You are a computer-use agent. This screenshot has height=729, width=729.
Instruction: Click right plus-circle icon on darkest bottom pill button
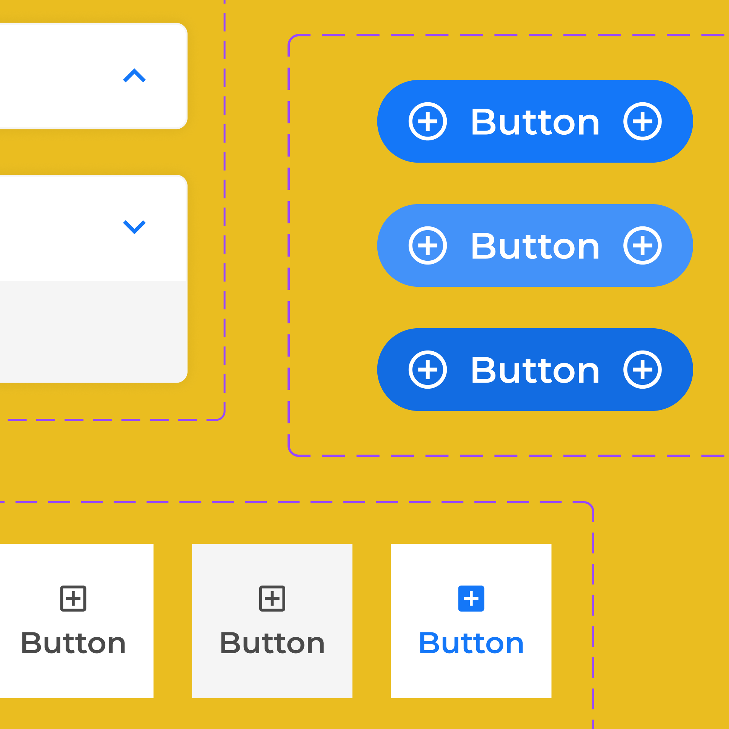pyautogui.click(x=642, y=370)
